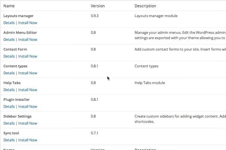This screenshot has height=150, width=226.
Task: Select the Help Tabs module name
Action: (x=12, y=83)
